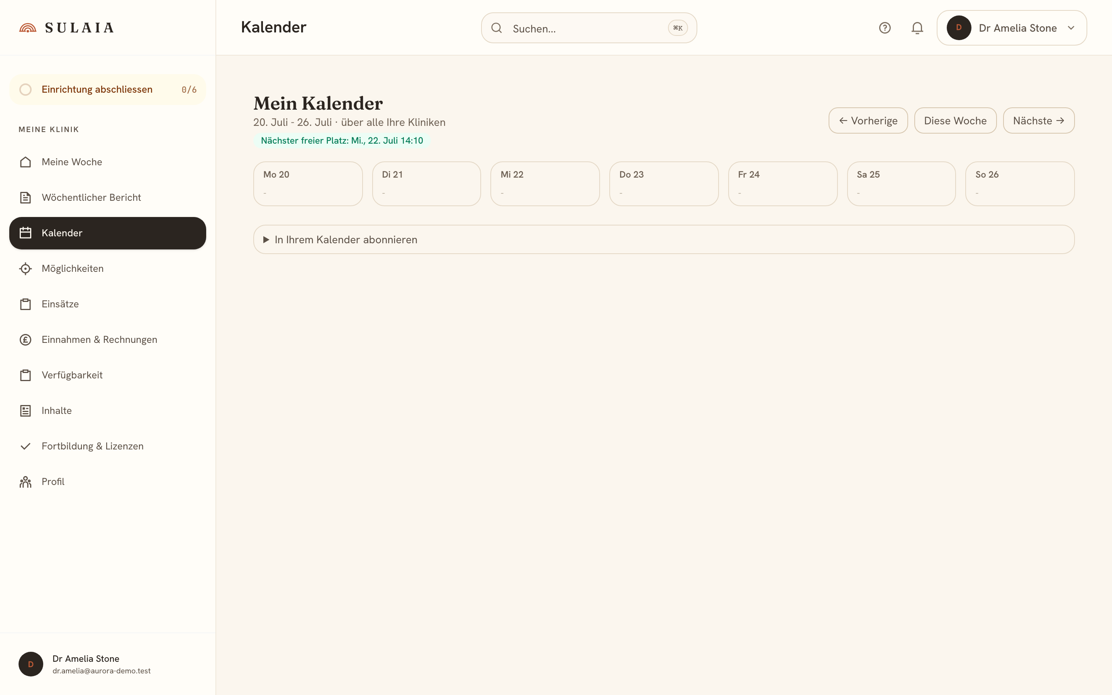Select the Fr 24 day card
Image resolution: width=1112 pixels, height=695 pixels.
(783, 183)
